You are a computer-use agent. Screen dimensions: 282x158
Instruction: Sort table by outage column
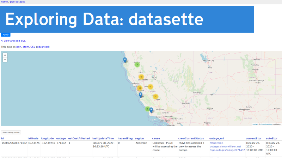tap(61, 138)
